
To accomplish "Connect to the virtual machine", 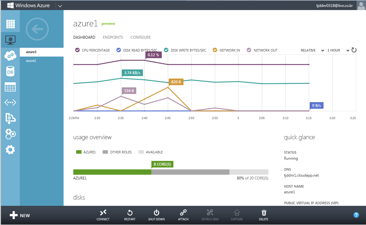I will click(x=103, y=215).
